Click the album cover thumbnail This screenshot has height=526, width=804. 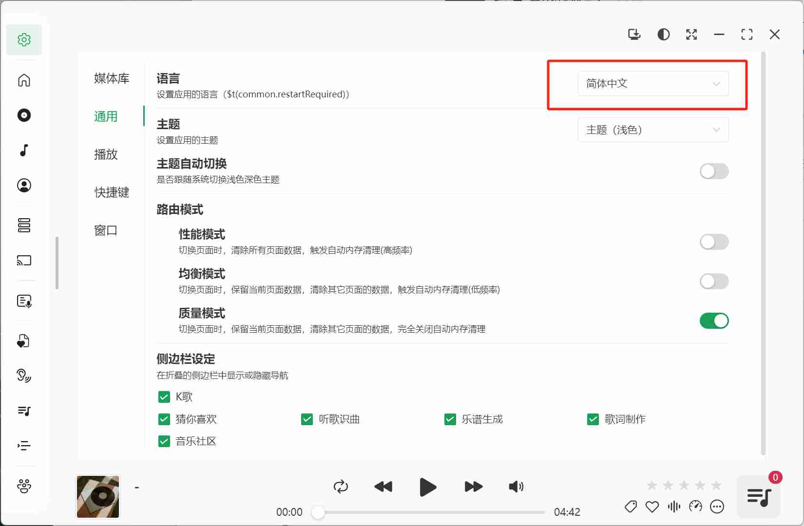98,497
